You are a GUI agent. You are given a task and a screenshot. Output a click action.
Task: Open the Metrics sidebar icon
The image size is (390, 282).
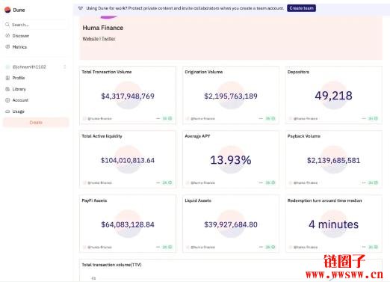coord(7,47)
